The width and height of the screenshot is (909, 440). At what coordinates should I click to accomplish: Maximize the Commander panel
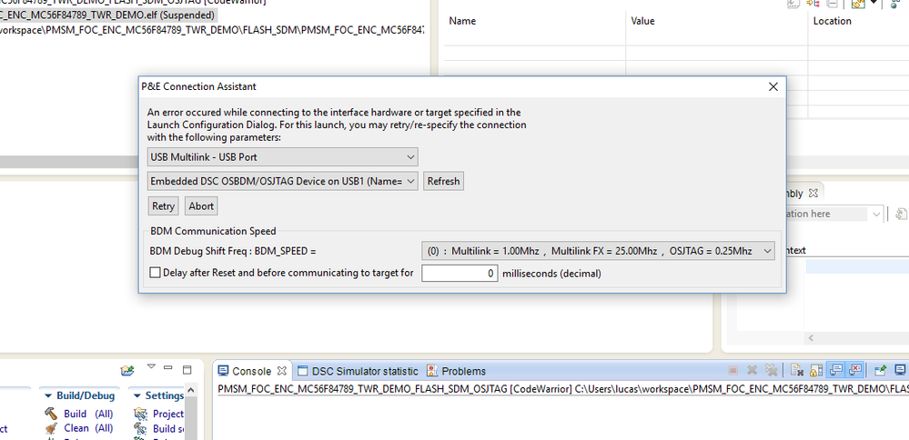[187, 369]
